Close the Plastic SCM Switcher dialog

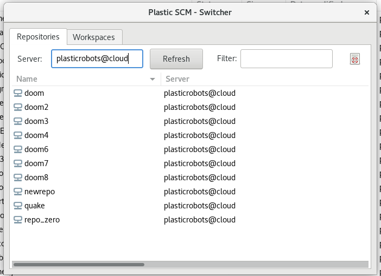[x=367, y=12]
